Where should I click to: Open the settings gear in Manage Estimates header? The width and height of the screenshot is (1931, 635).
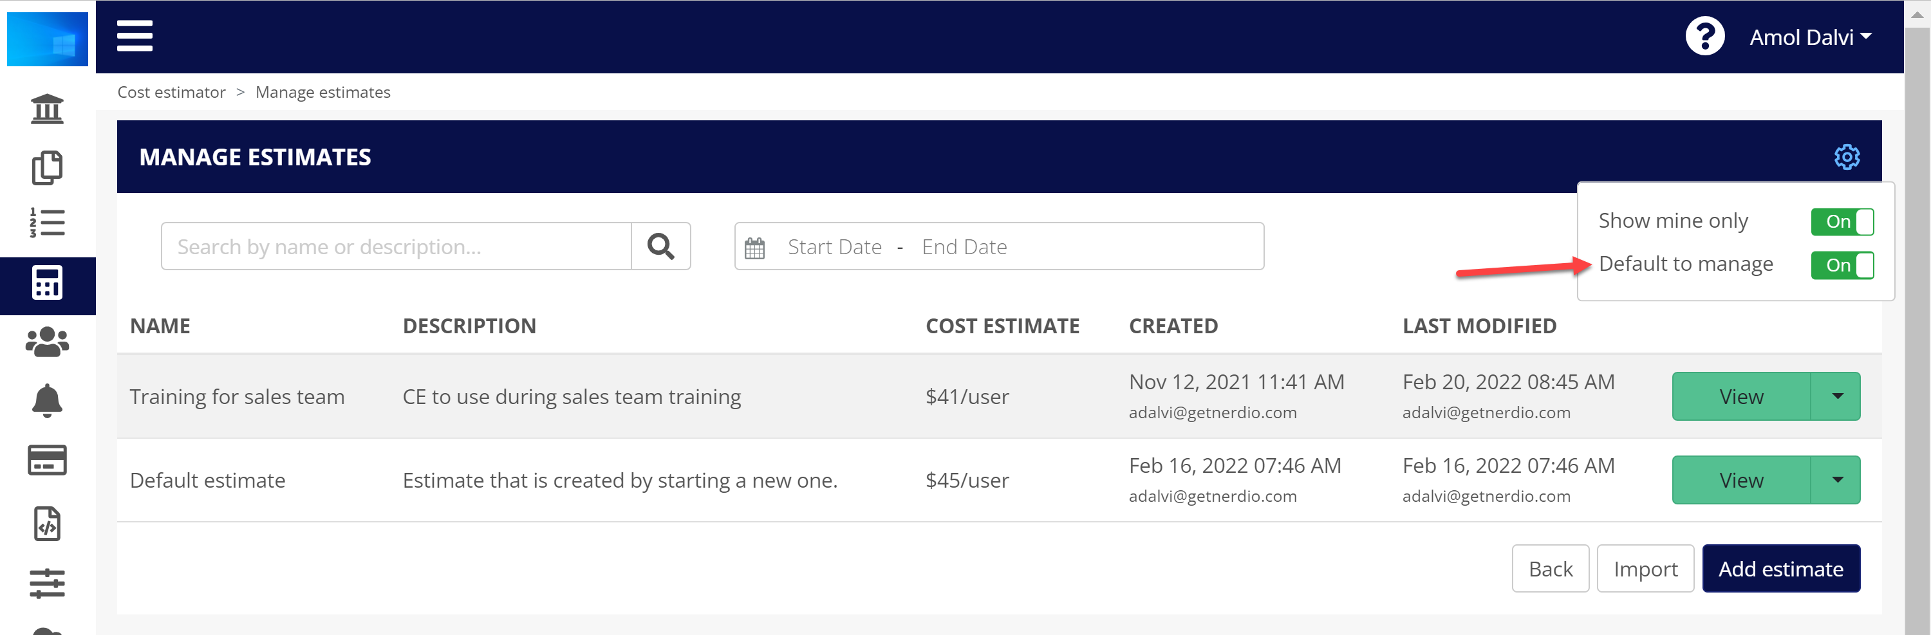click(x=1846, y=157)
